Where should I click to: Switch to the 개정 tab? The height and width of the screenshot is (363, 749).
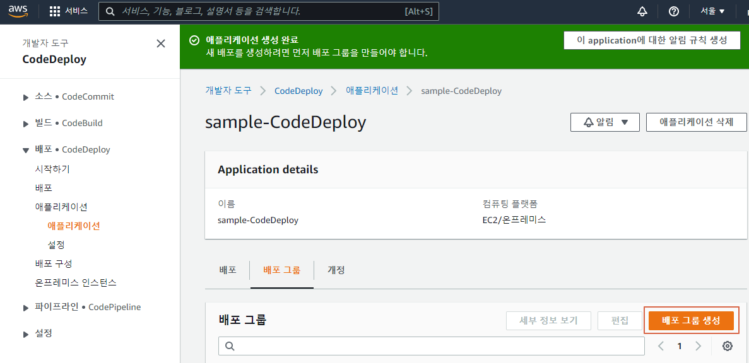336,270
